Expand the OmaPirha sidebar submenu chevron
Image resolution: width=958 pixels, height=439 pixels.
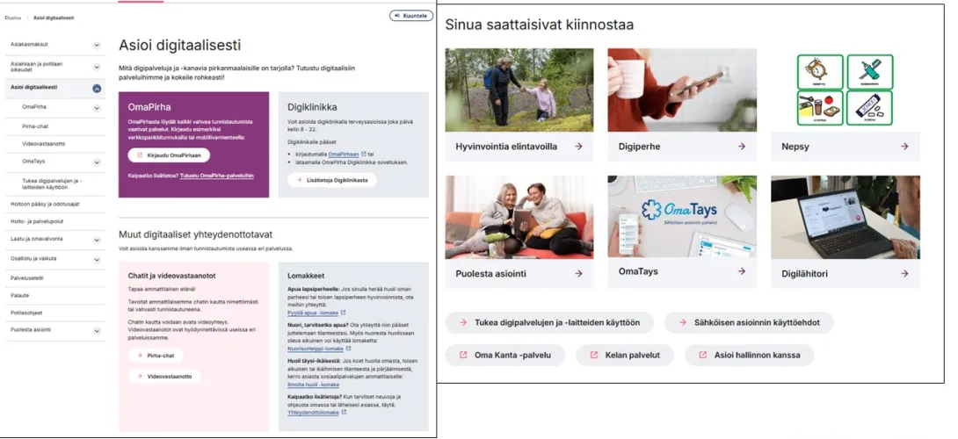click(97, 108)
